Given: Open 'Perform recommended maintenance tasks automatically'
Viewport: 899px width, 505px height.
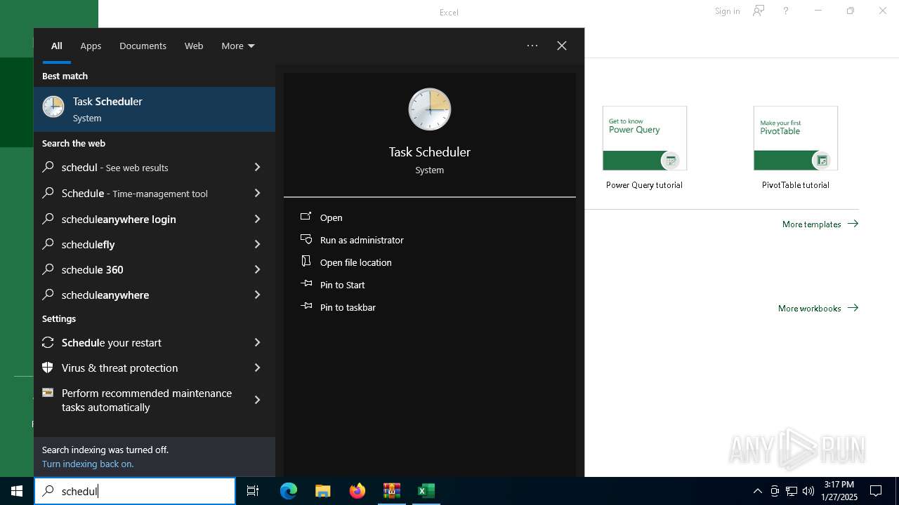Looking at the screenshot, I should (x=140, y=400).
